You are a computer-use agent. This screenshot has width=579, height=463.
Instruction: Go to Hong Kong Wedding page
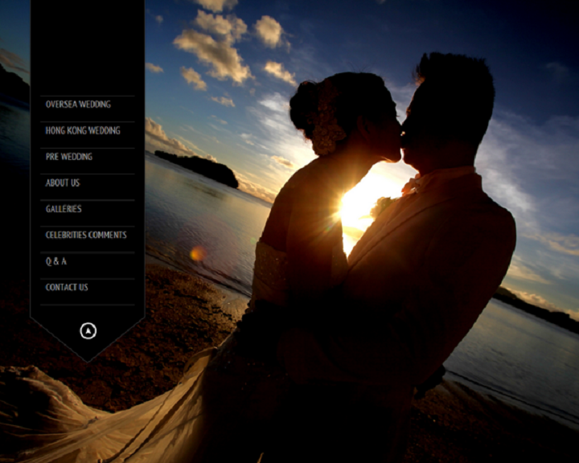pos(83,131)
